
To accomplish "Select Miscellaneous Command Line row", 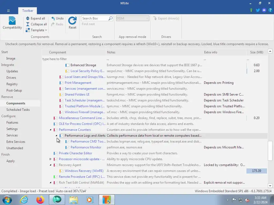I will pos(155,118).
